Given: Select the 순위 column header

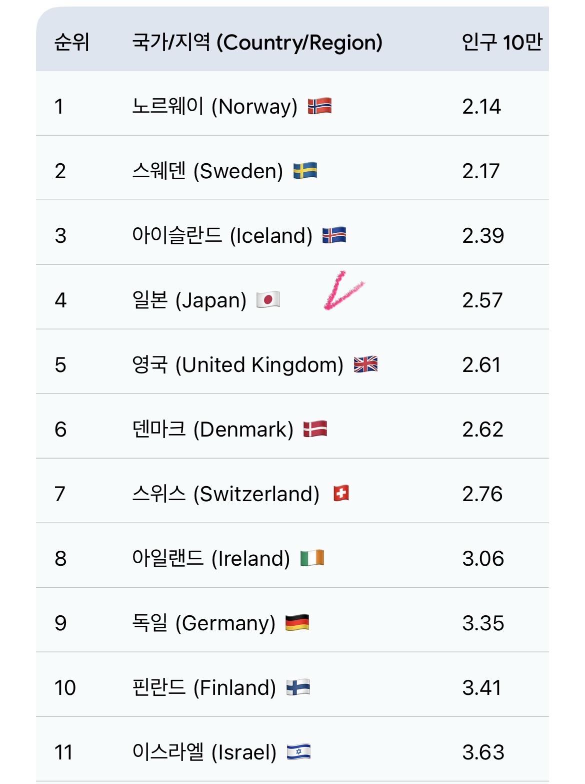Looking at the screenshot, I should pos(72,42).
